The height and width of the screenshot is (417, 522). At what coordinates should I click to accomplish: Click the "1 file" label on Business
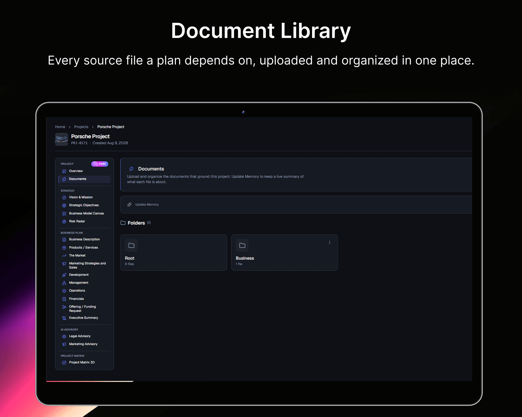click(239, 264)
